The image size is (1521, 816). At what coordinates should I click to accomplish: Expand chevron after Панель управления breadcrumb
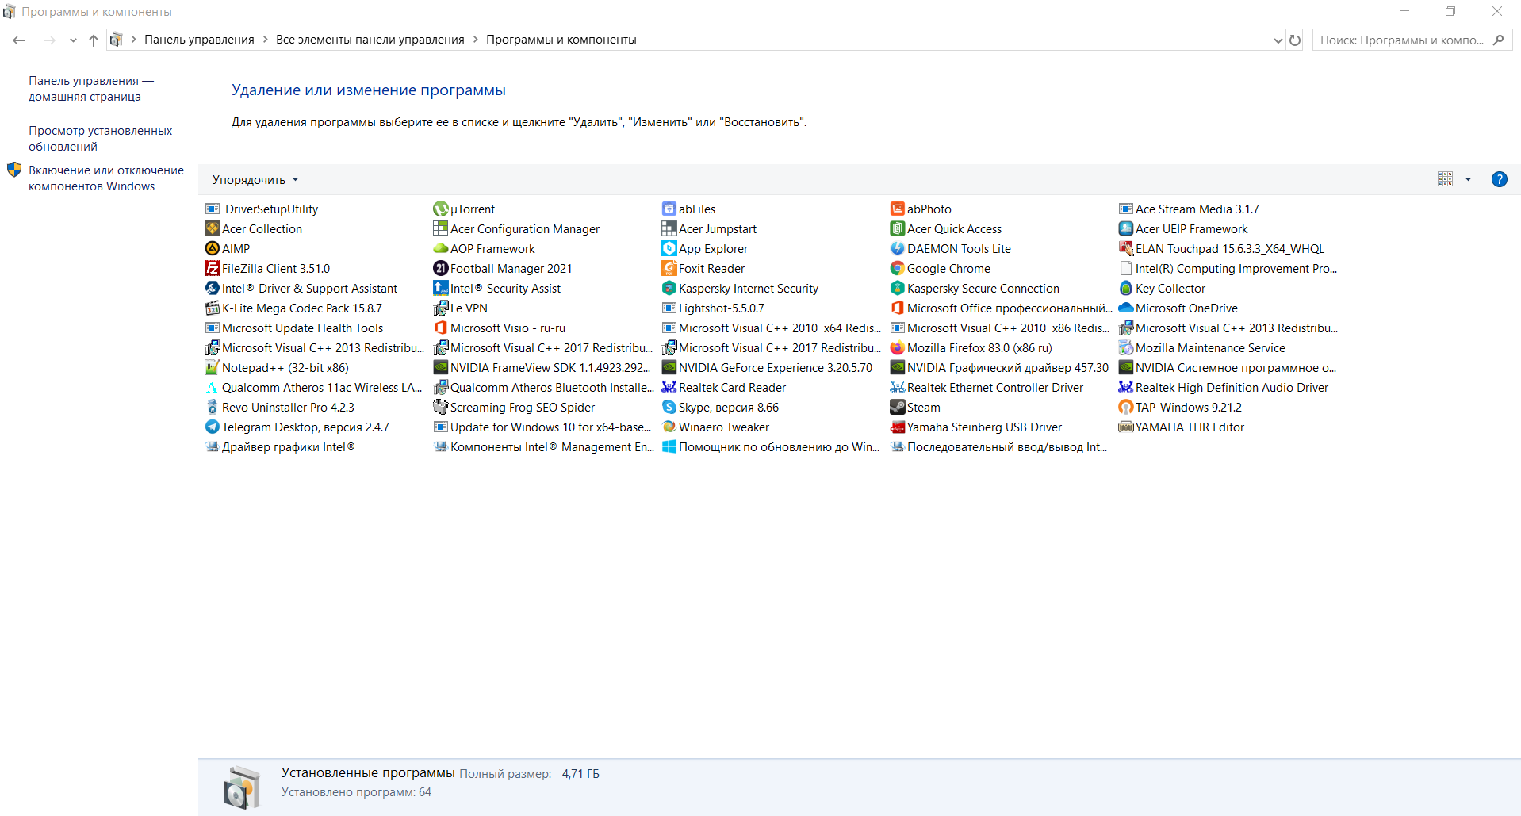266,40
